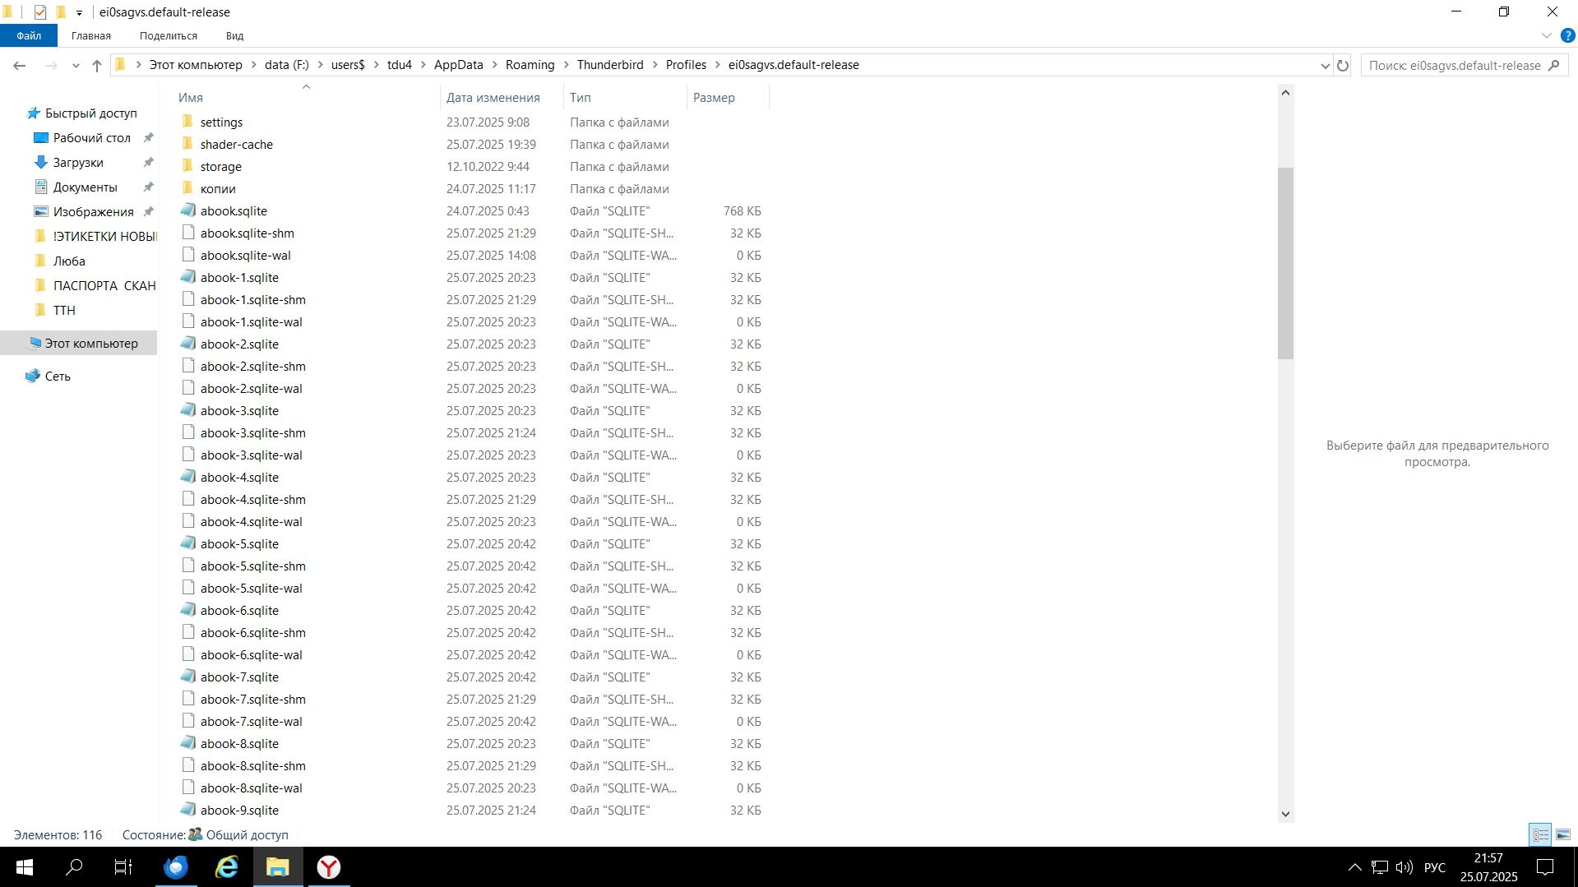Viewport: 1578px width, 887px height.
Task: Go back to the previous folder
Action: (x=20, y=65)
